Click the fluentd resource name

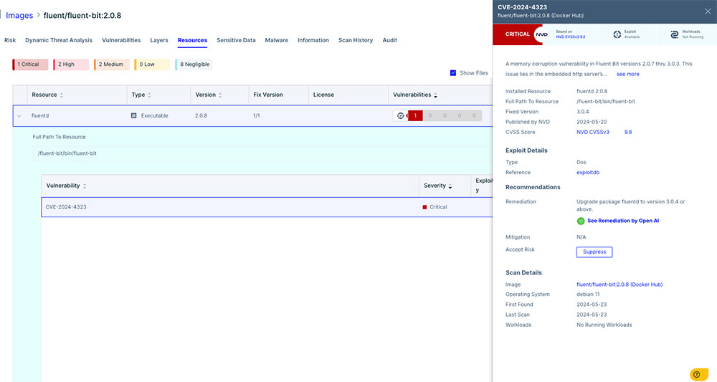coord(39,115)
